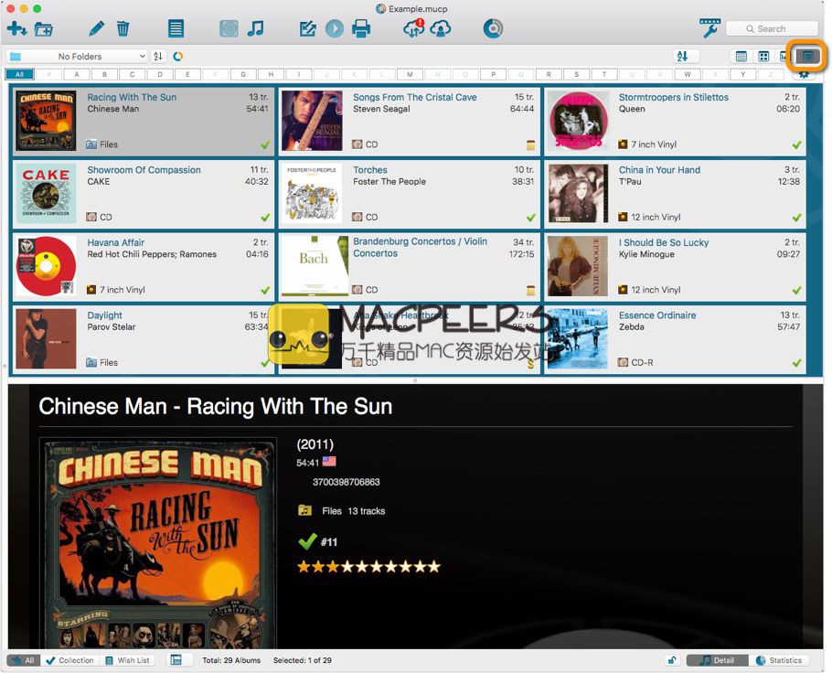The width and height of the screenshot is (832, 673).
Task: Click Files folder icon in detail panel
Action: point(304,510)
